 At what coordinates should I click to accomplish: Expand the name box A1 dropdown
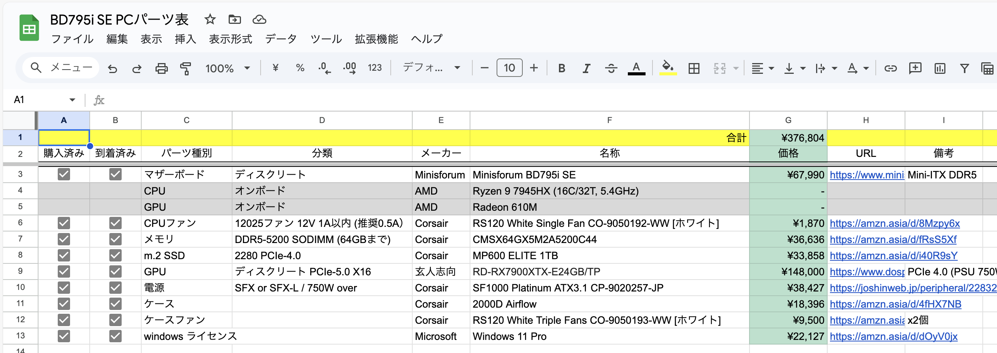coord(72,100)
